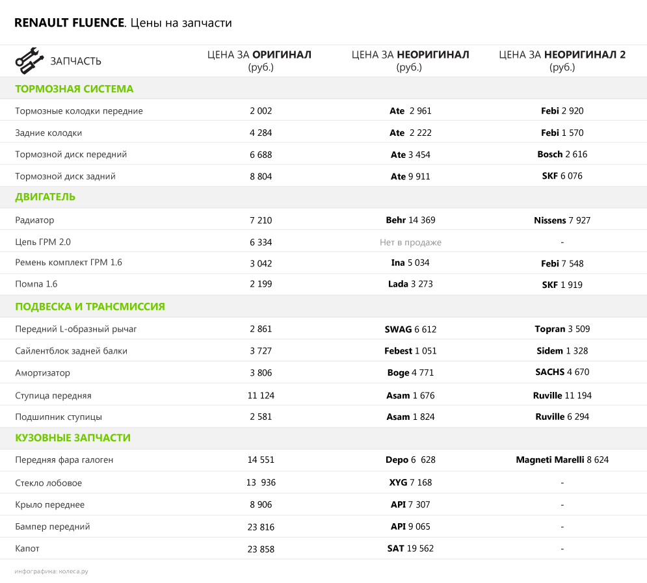Select the ЗАПЧАСТЬ column header
Screen dimensions: 647x583
tap(76, 61)
